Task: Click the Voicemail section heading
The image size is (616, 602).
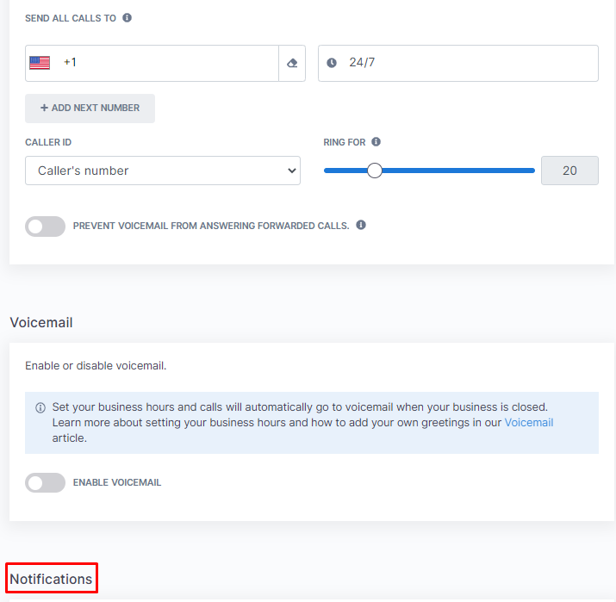Action: pos(41,322)
